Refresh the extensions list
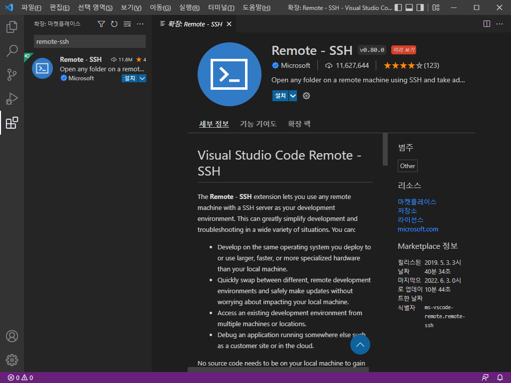Viewport: 511px width, 383px height. click(x=114, y=24)
